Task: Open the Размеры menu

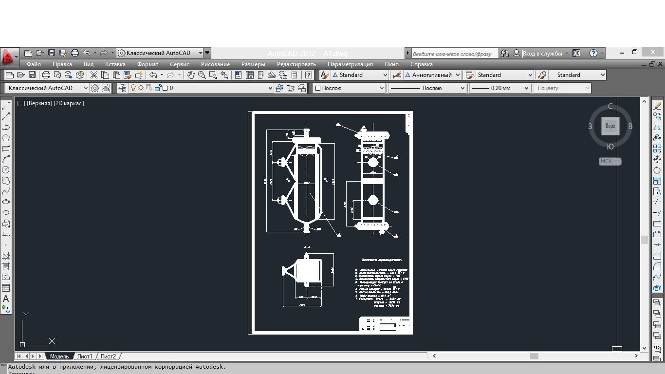Action: (253, 64)
